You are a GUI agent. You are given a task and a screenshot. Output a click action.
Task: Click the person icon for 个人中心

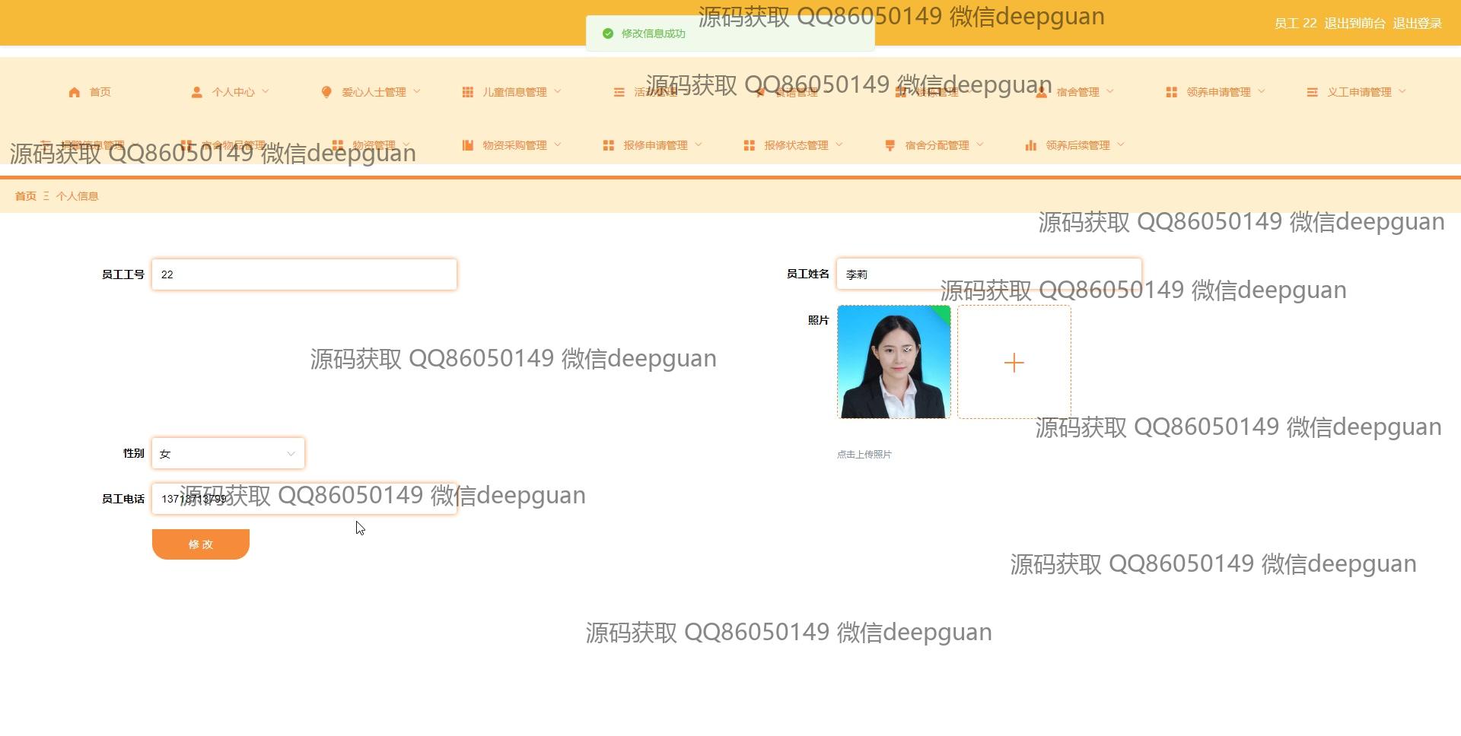[x=196, y=92]
